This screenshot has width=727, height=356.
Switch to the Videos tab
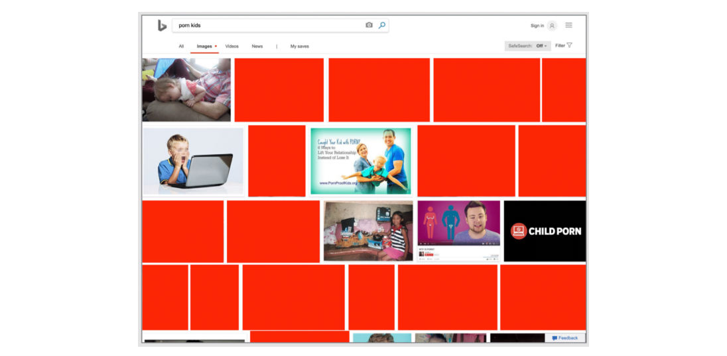pyautogui.click(x=231, y=46)
